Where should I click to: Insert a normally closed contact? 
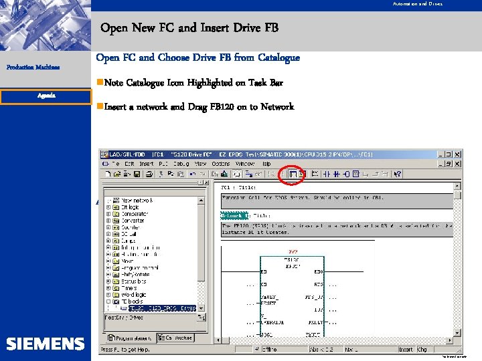coord(337,174)
